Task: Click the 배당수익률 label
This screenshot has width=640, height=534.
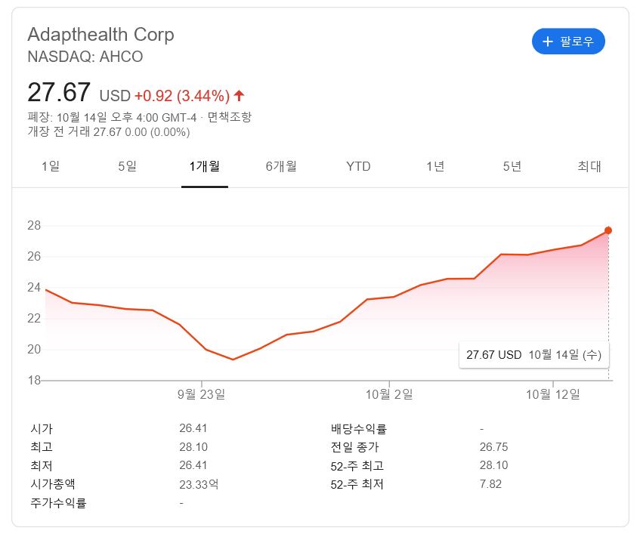Action: 358,429
